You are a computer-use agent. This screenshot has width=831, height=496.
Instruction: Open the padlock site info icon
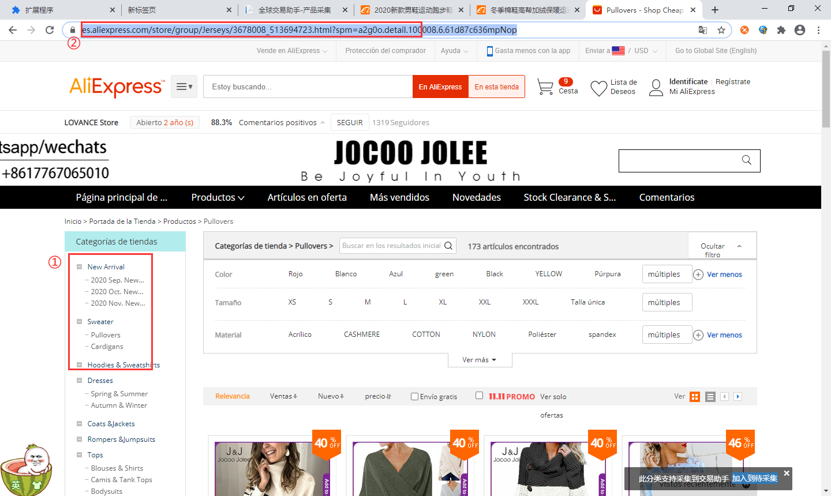[x=73, y=30]
